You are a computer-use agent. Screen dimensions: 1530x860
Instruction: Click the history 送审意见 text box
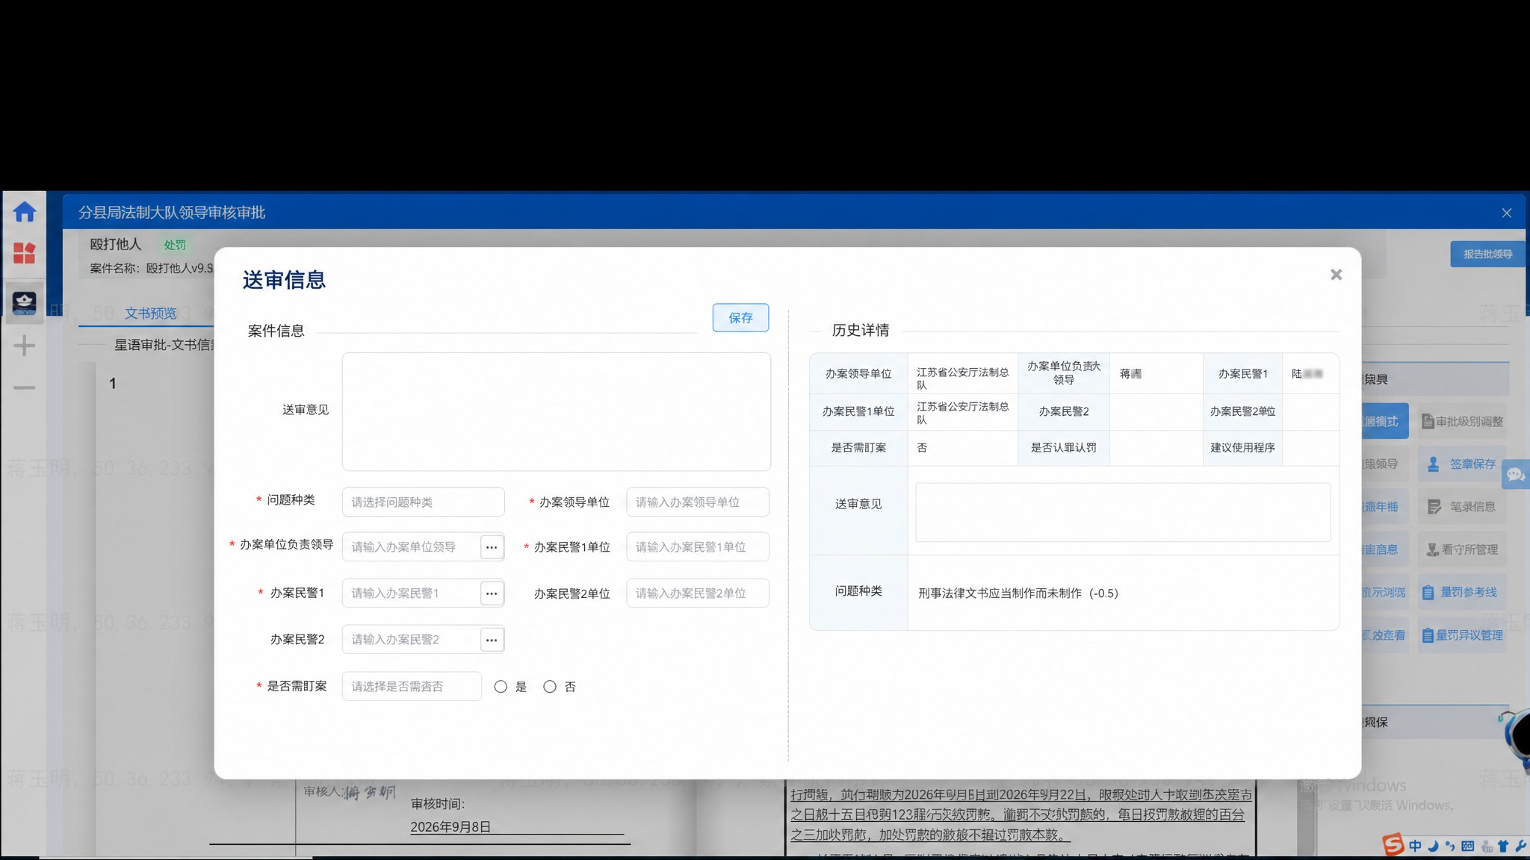click(1123, 512)
